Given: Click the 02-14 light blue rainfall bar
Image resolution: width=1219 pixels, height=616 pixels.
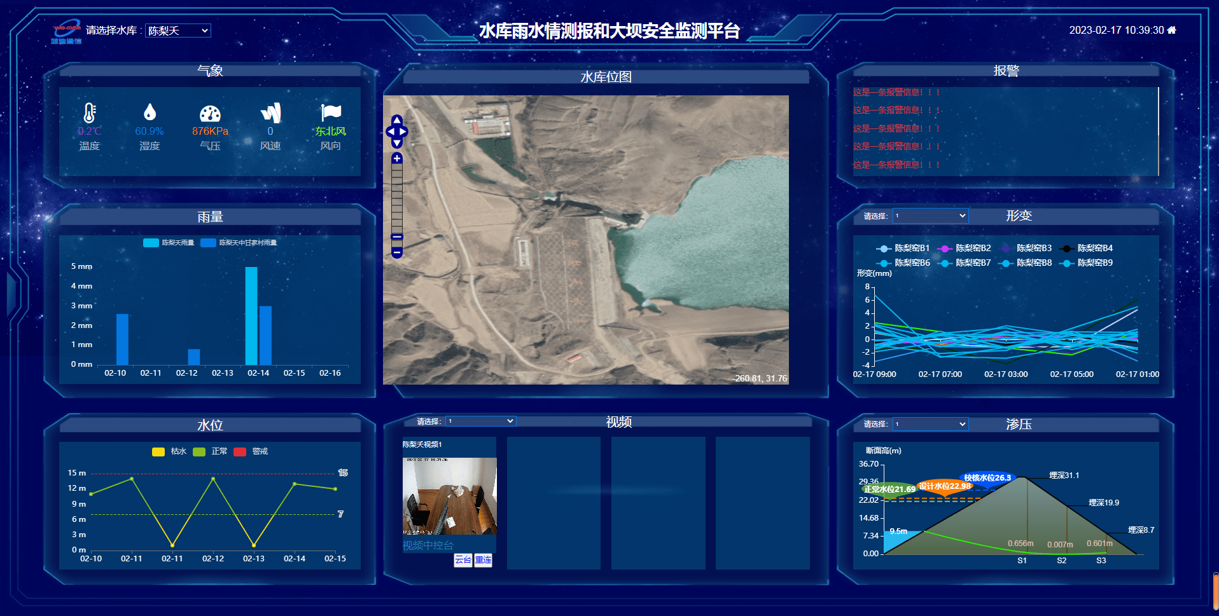Looking at the screenshot, I should [x=251, y=316].
